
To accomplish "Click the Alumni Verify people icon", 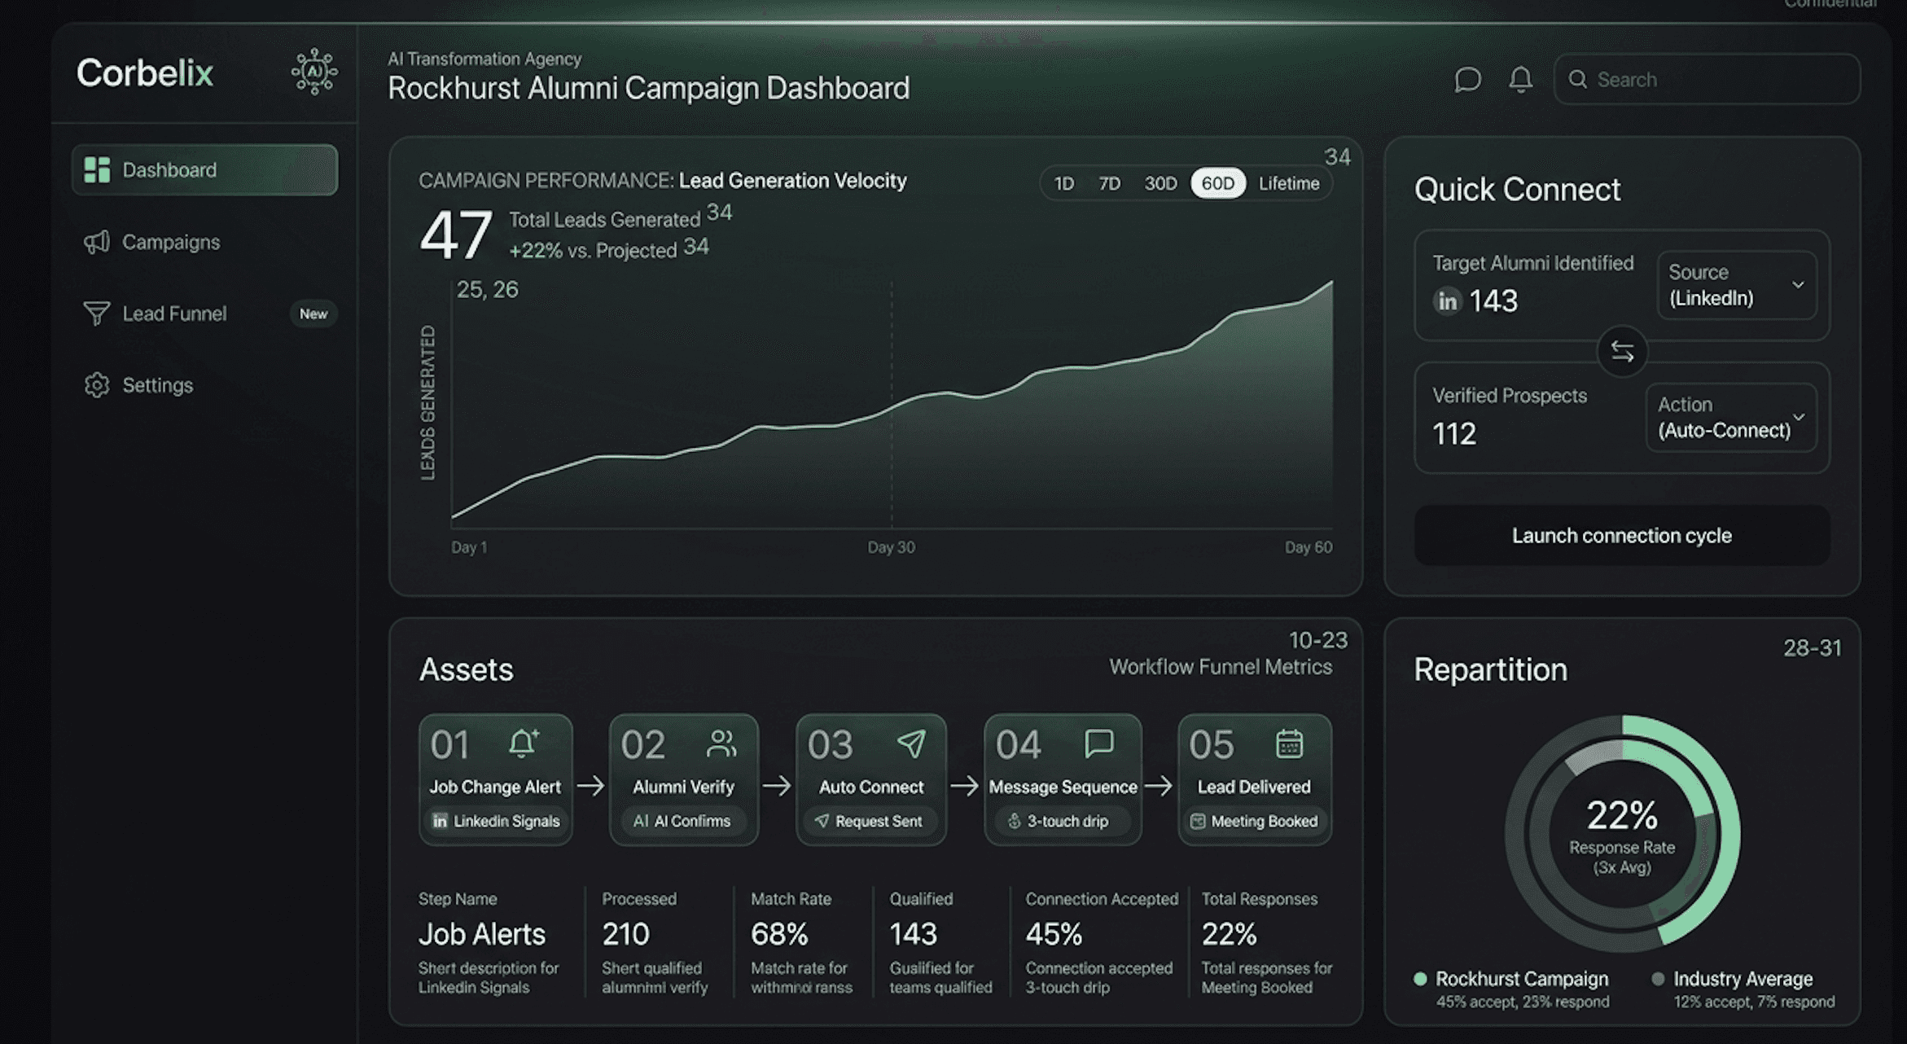I will 721,743.
